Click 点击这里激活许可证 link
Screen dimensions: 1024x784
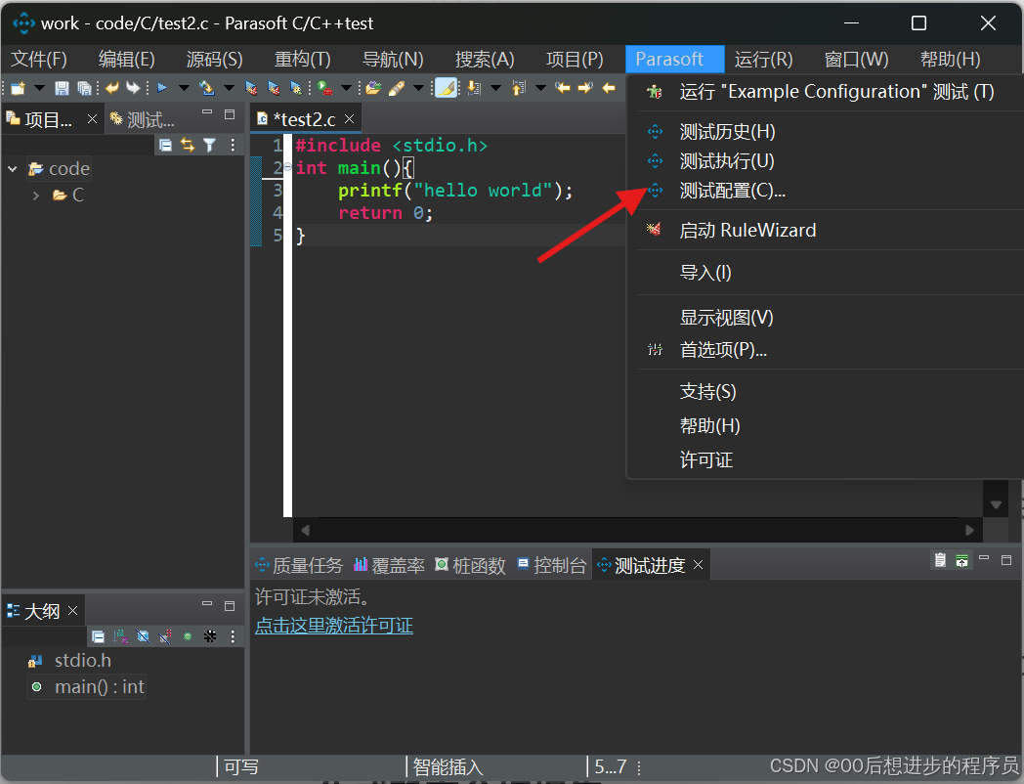coord(334,626)
